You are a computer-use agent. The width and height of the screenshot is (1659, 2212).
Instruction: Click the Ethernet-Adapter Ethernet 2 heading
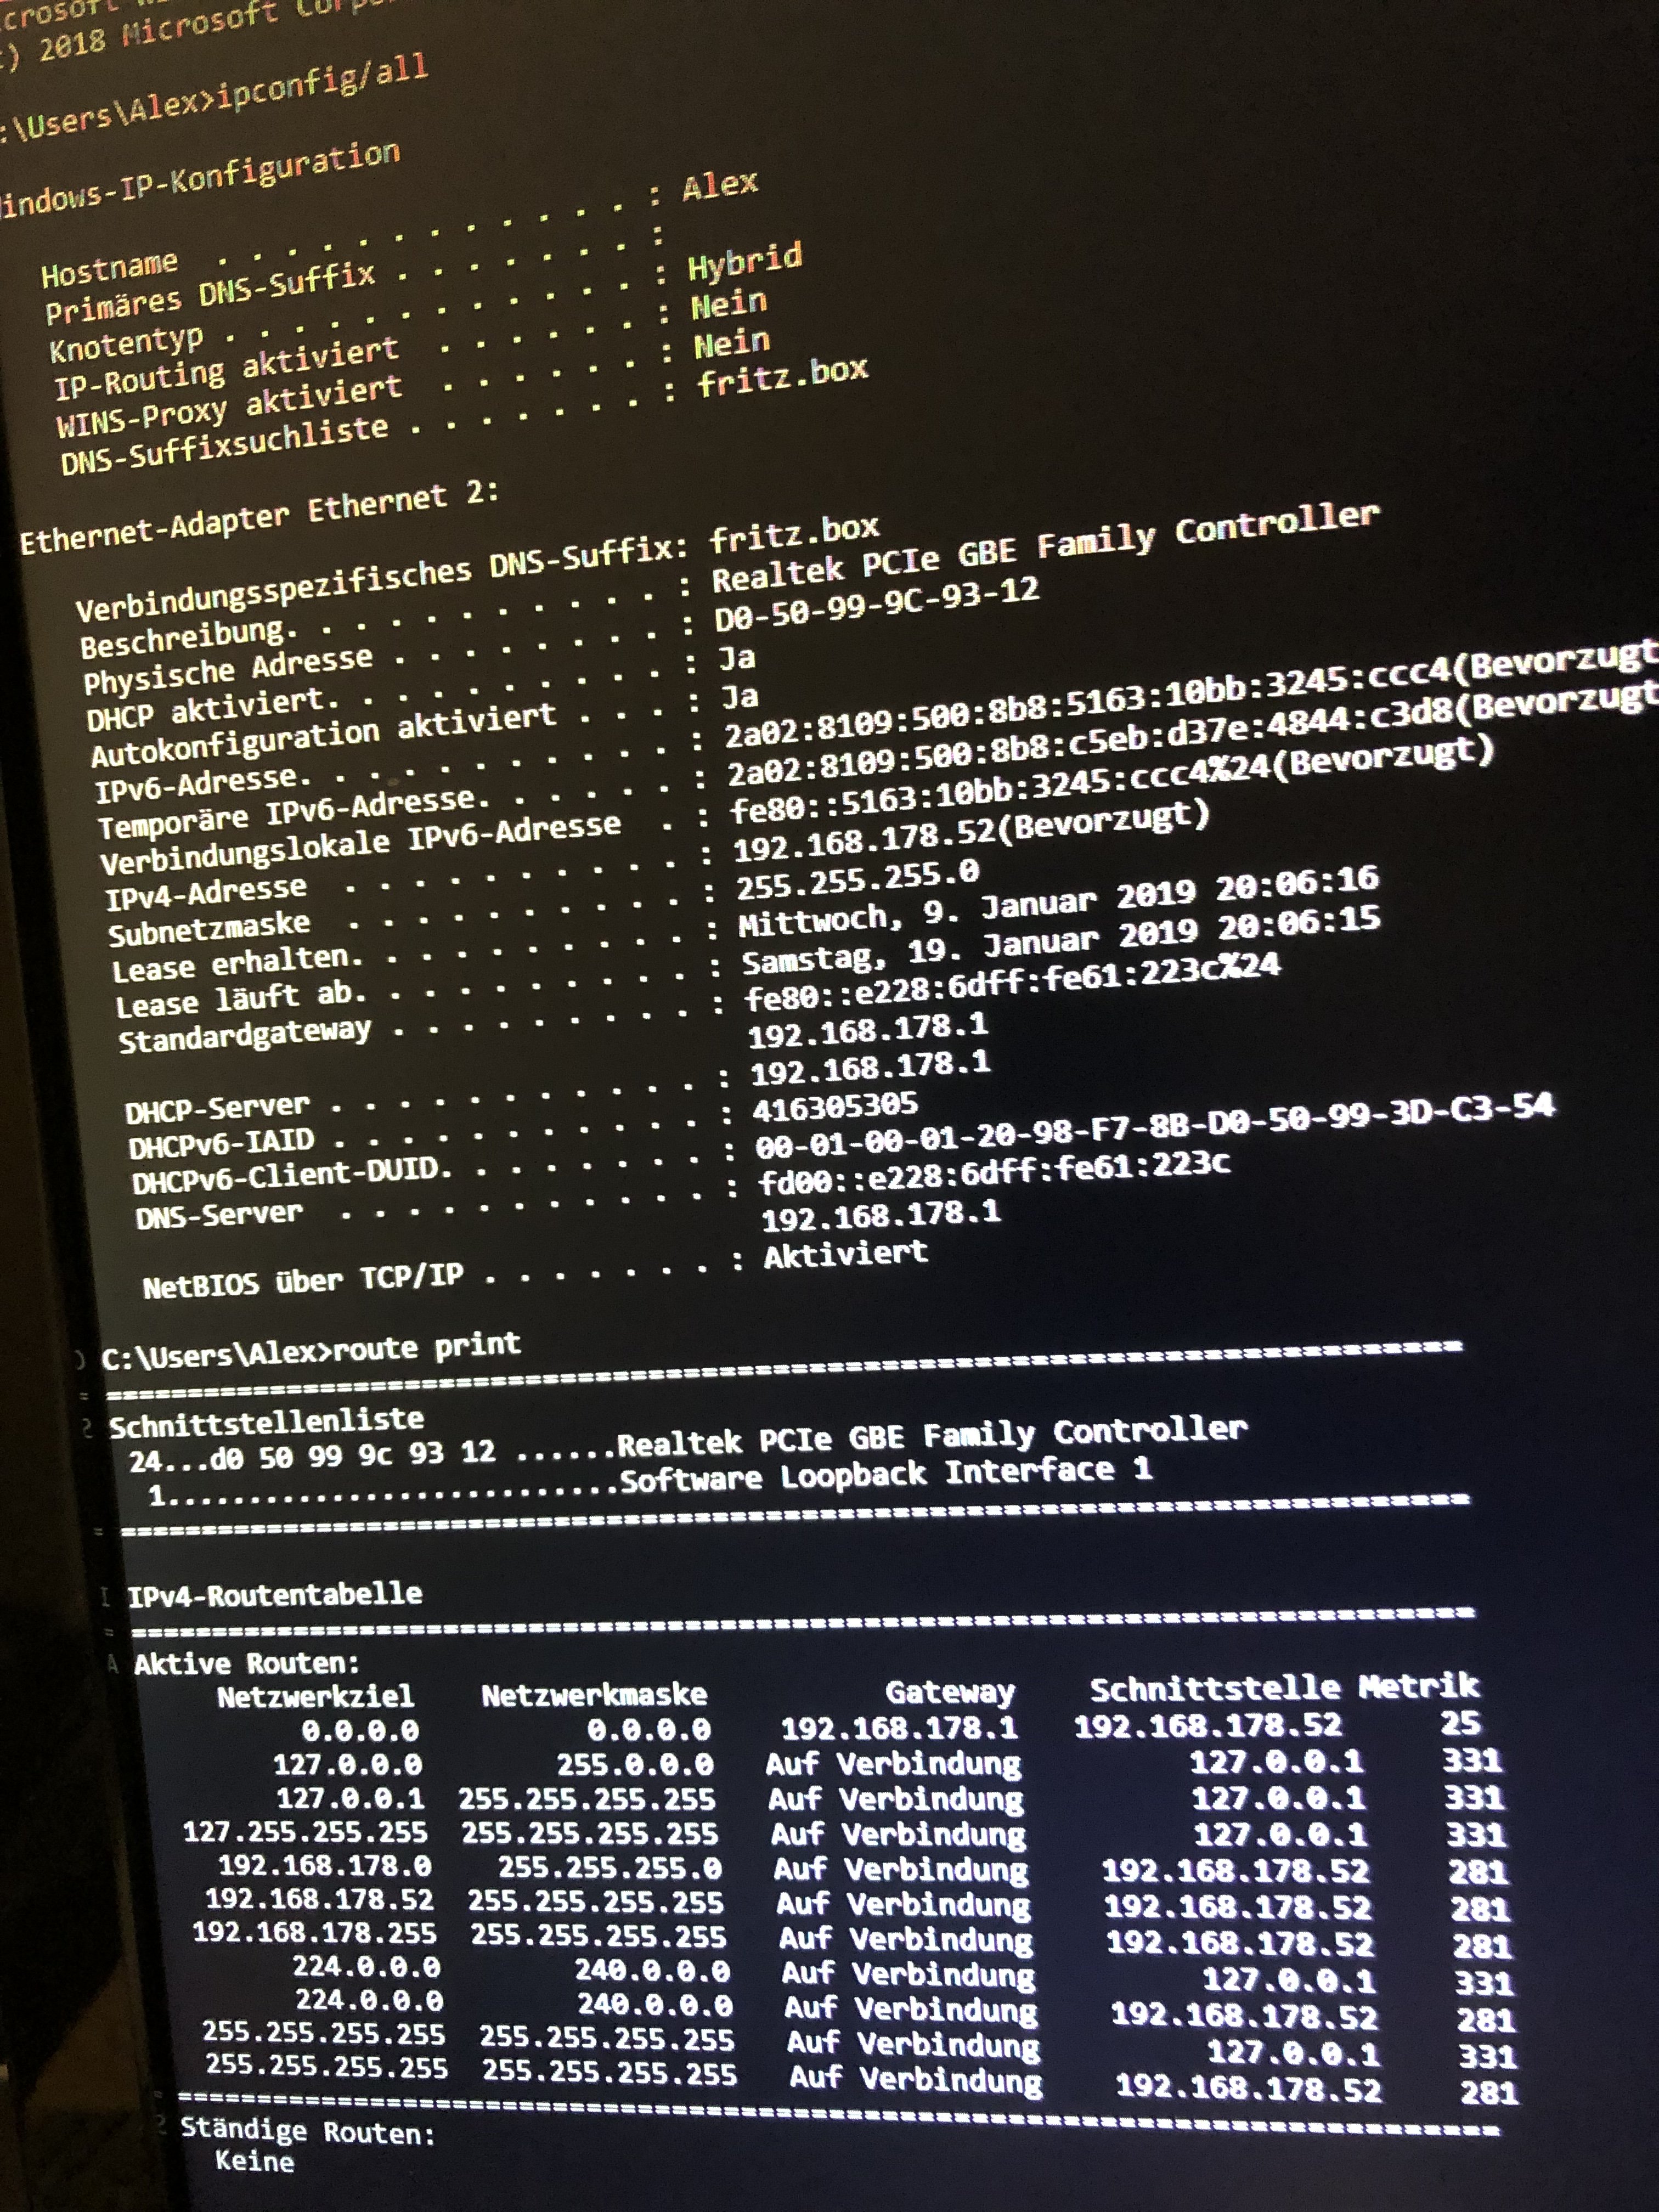(259, 519)
